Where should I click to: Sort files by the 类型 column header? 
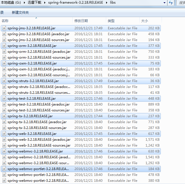click(123, 21)
